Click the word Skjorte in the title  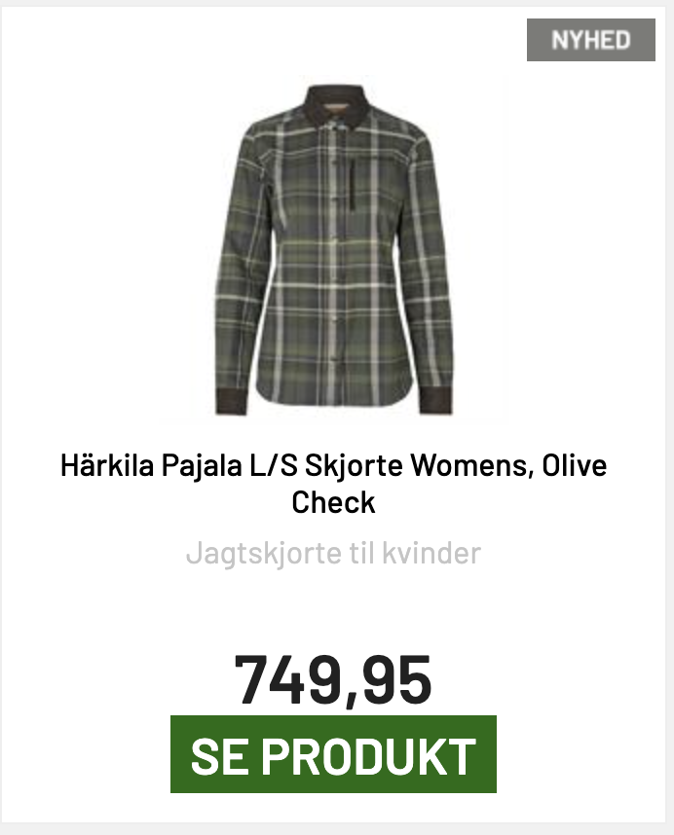point(354,466)
